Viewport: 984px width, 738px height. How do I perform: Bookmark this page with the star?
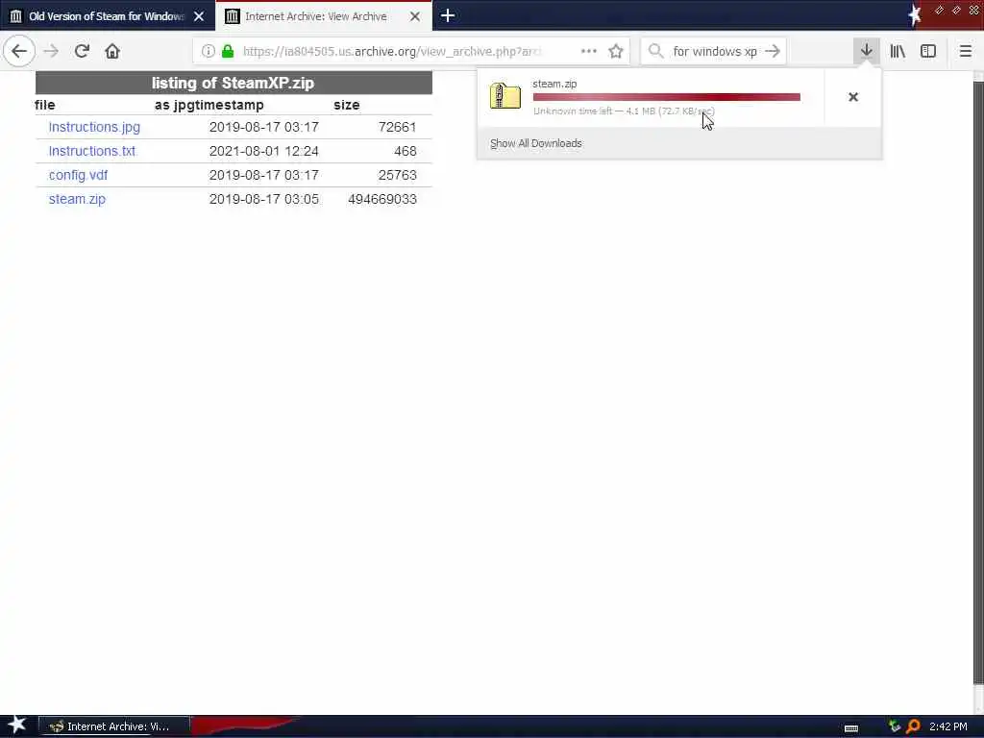(x=616, y=51)
